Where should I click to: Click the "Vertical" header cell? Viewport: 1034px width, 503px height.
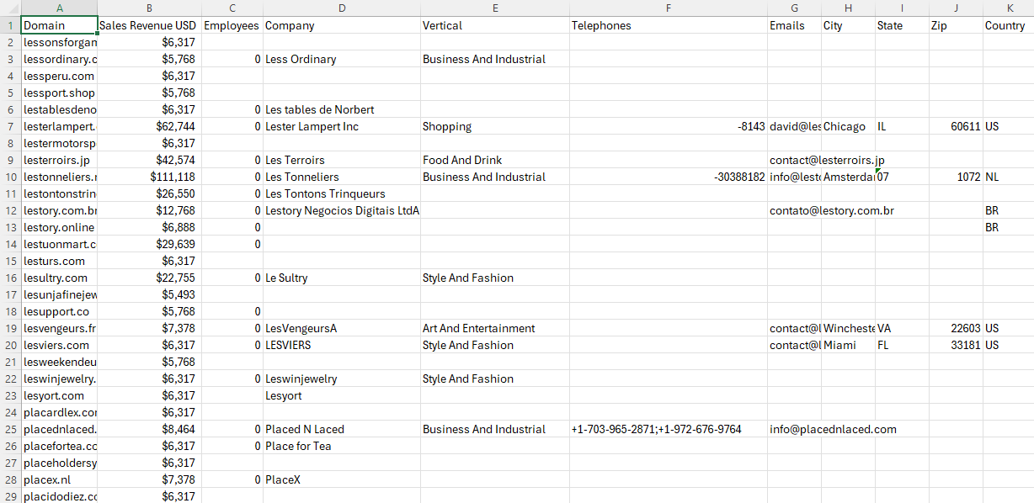494,25
